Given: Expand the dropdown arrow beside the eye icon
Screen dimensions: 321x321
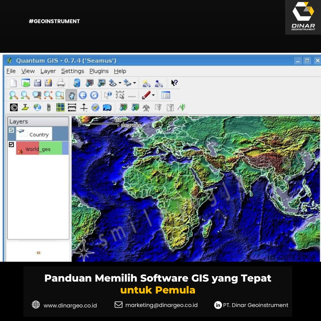Looking at the screenshot, I should 120,83.
